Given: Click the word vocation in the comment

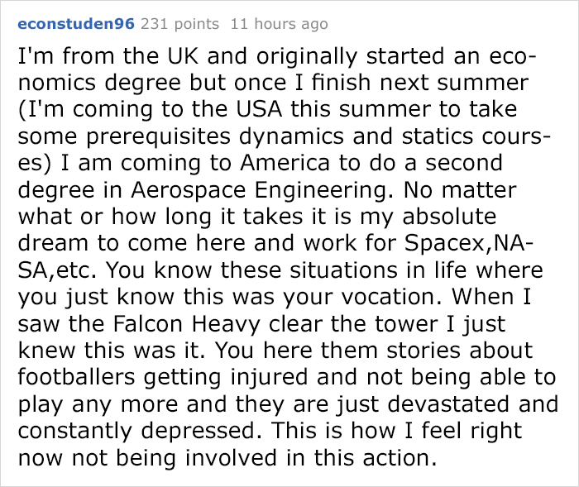Looking at the screenshot, I should point(388,297).
